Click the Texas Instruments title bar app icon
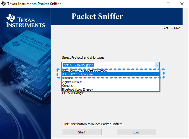 [x=4, y=4]
